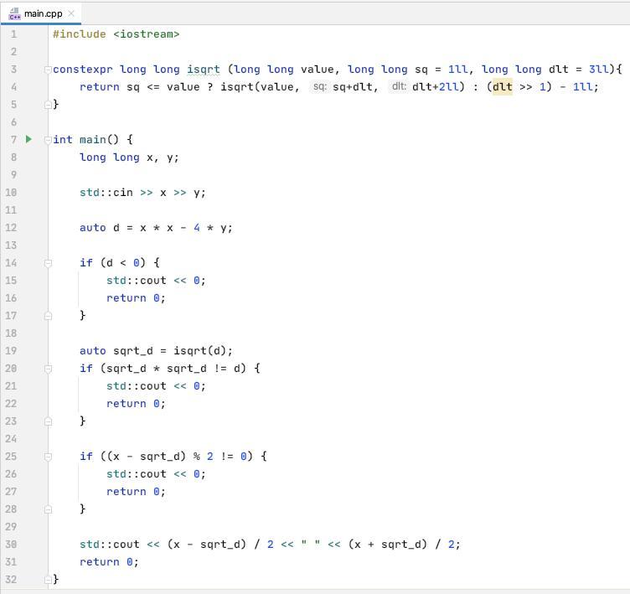630x594 pixels.
Task: Click std::cin on line 10
Action: [x=106, y=193]
